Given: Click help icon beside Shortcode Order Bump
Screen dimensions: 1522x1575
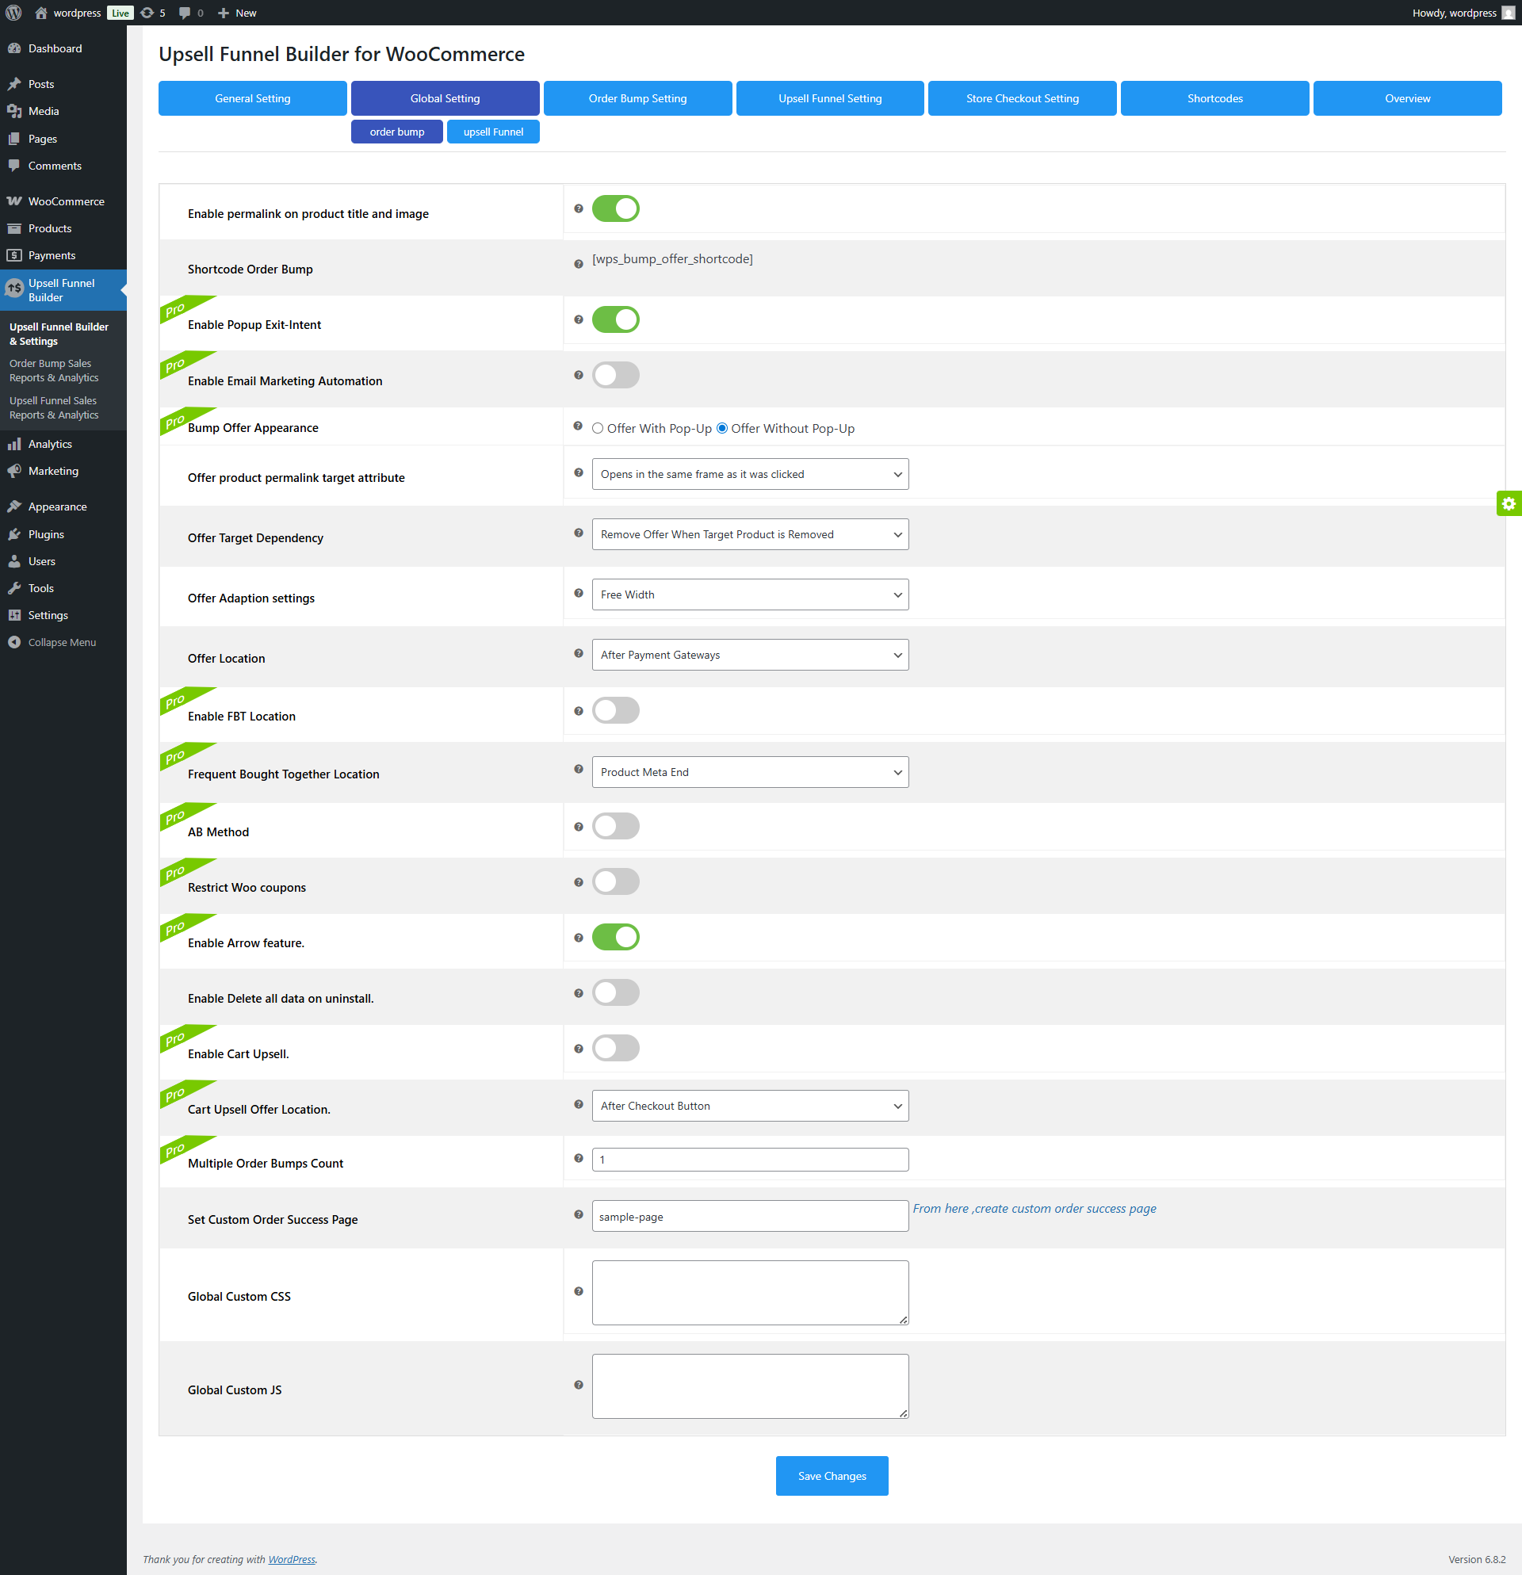Looking at the screenshot, I should tap(578, 264).
